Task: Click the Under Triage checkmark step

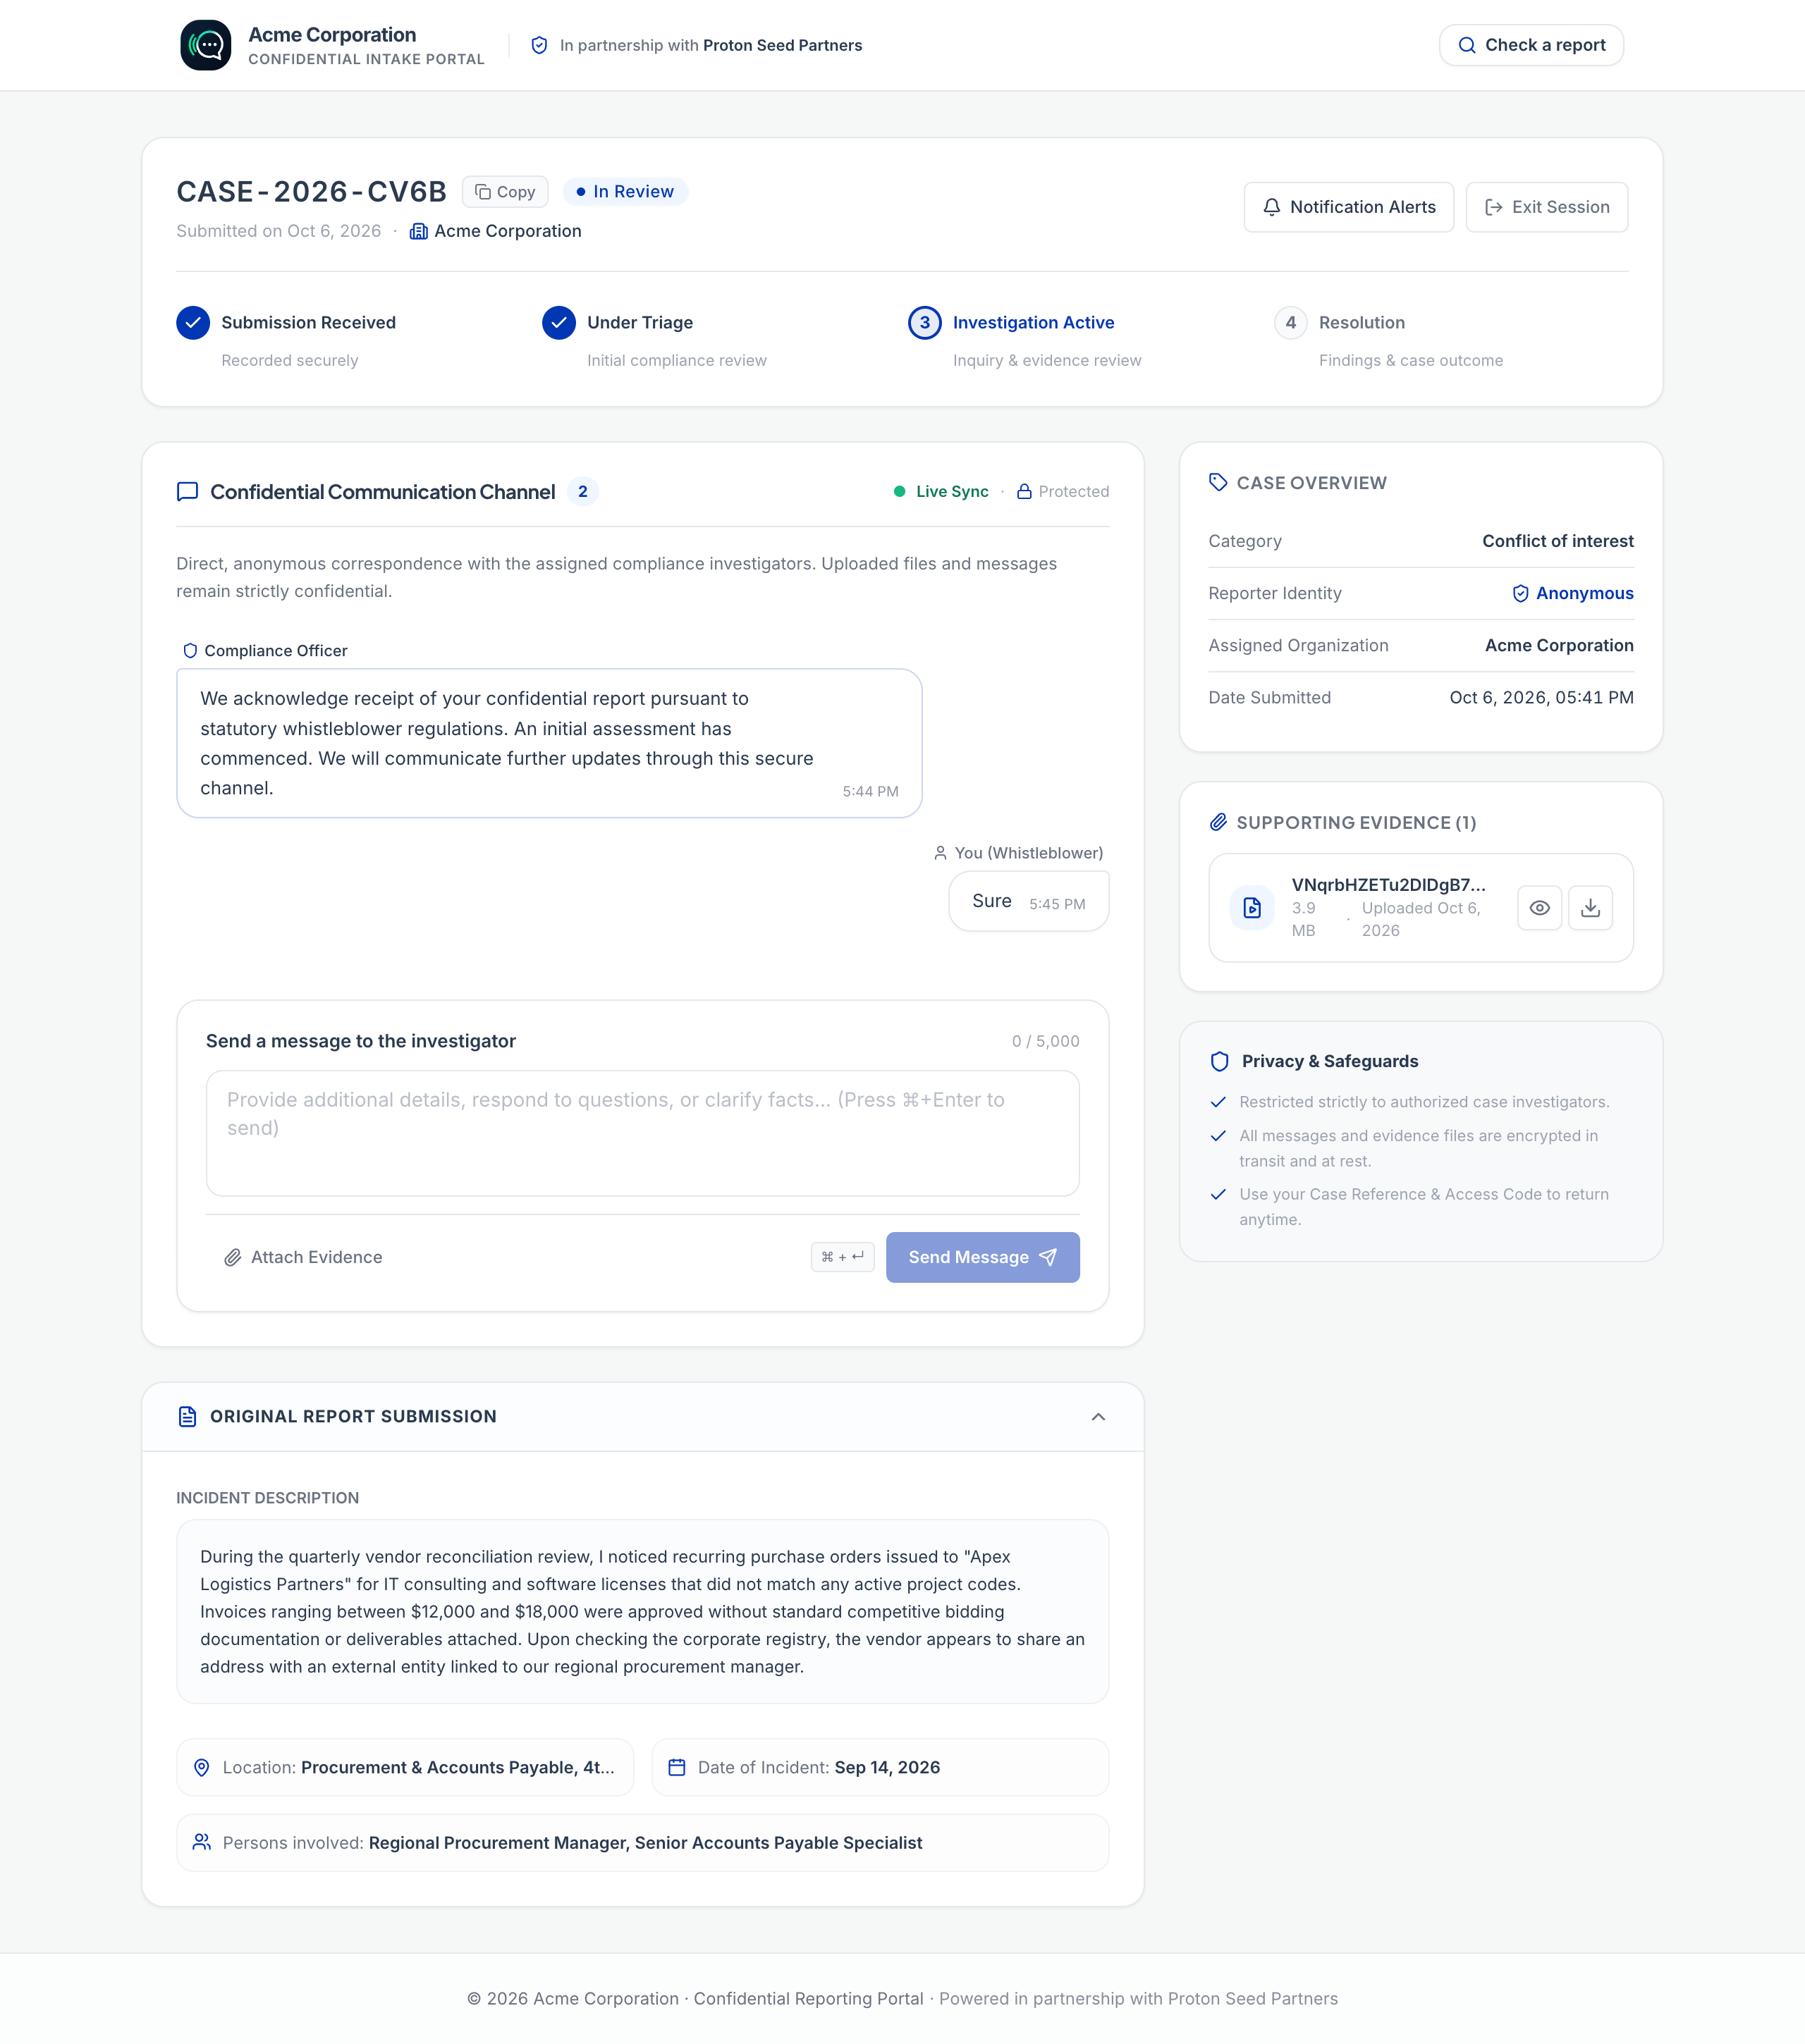Action: [x=559, y=323]
